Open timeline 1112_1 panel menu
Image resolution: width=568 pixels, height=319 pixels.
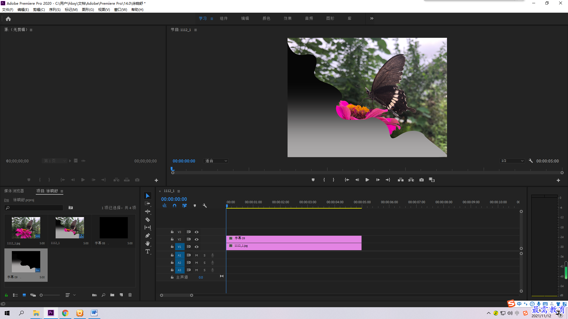point(179,191)
